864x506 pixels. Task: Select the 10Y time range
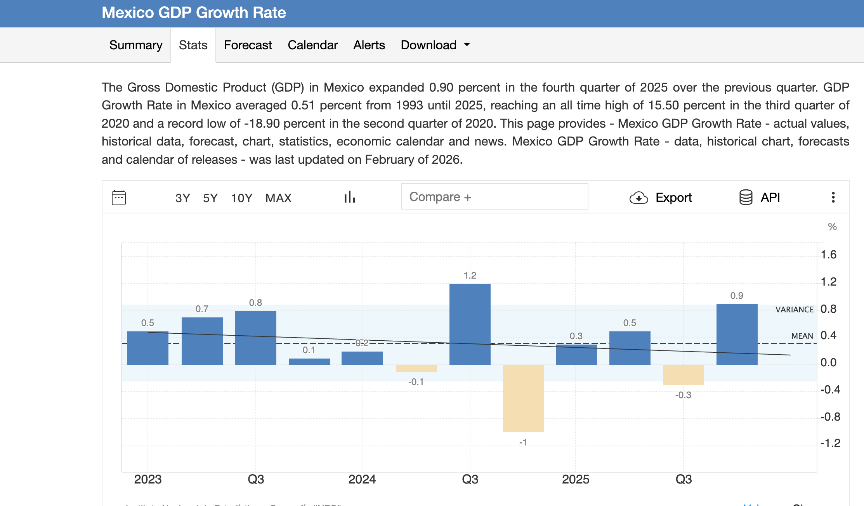click(241, 198)
